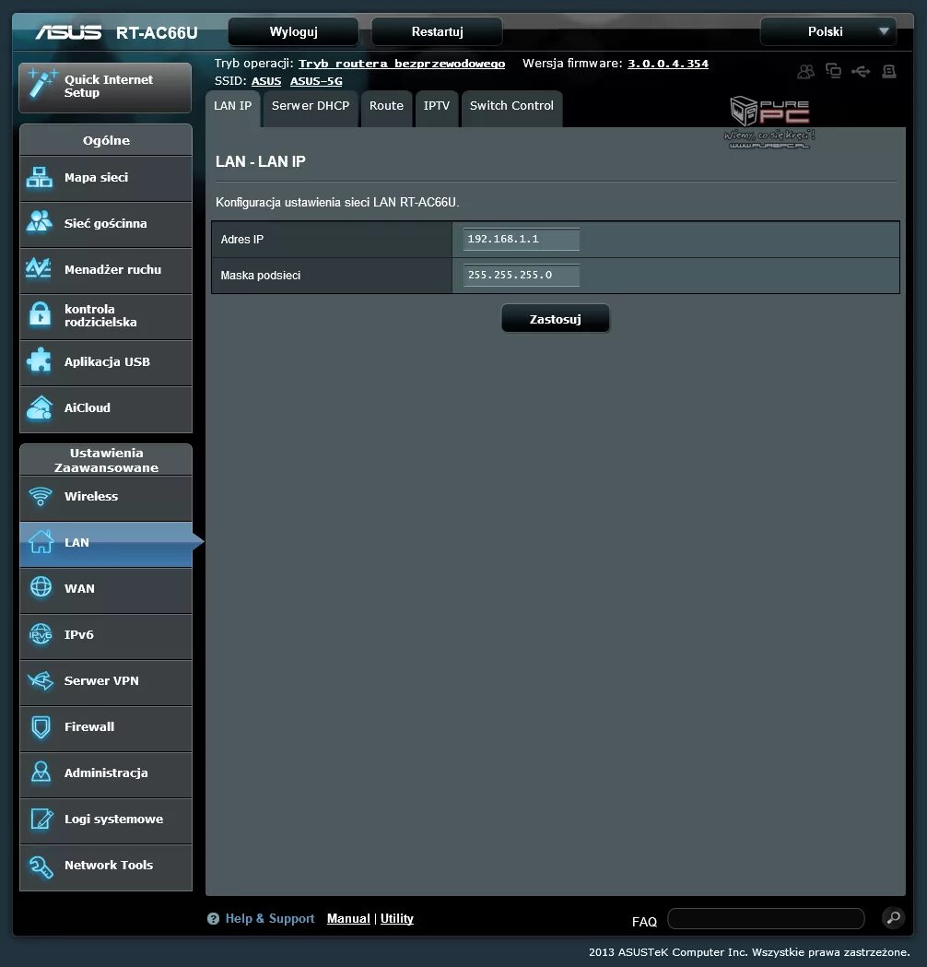
Task: Select Logi systemowe menu label
Action: 114,819
